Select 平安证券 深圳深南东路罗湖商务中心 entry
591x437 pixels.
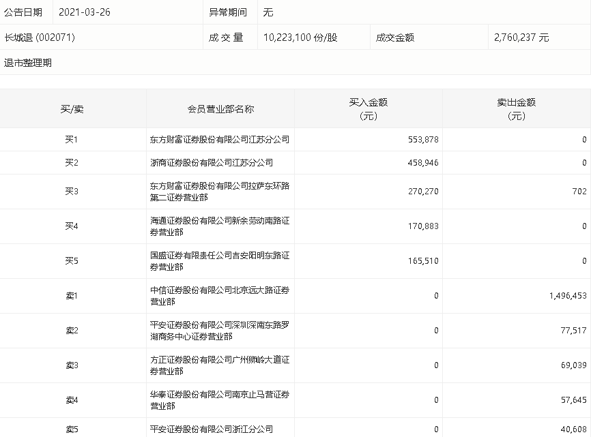coord(220,331)
